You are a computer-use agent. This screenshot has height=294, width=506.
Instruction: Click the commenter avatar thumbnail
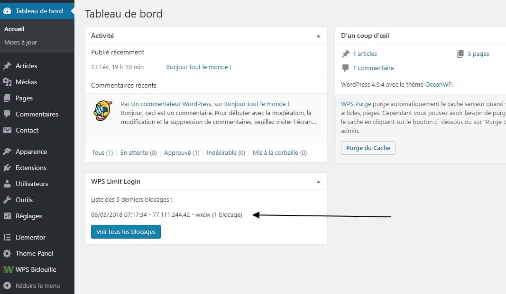pyautogui.click(x=103, y=111)
